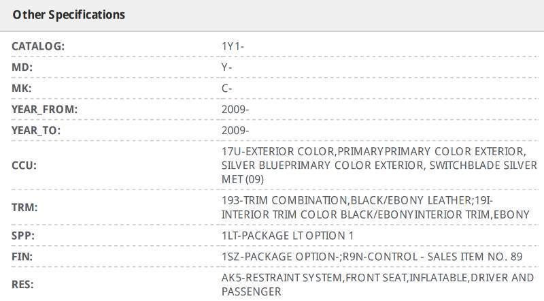
Task: Click the CATALOG row label
Action: 38,46
